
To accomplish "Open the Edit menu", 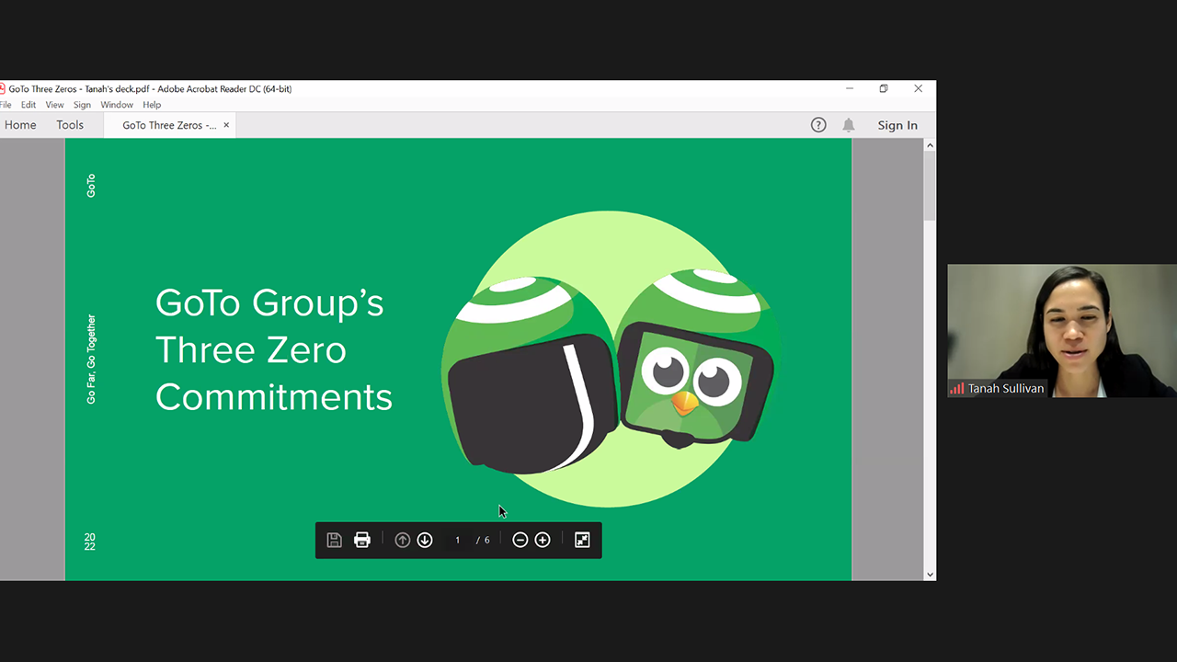I will click(29, 105).
